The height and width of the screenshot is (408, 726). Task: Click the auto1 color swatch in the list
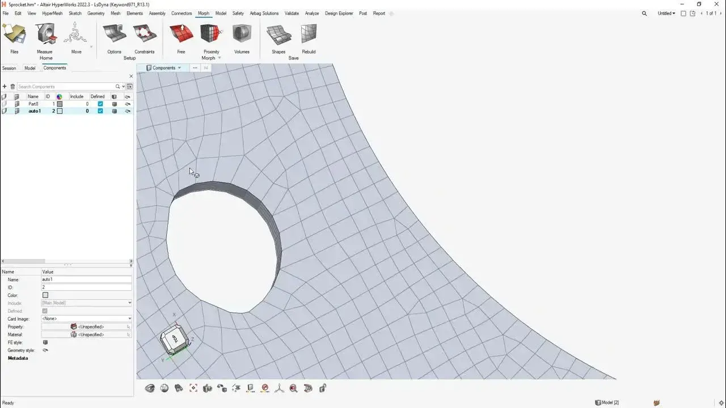pyautogui.click(x=60, y=111)
